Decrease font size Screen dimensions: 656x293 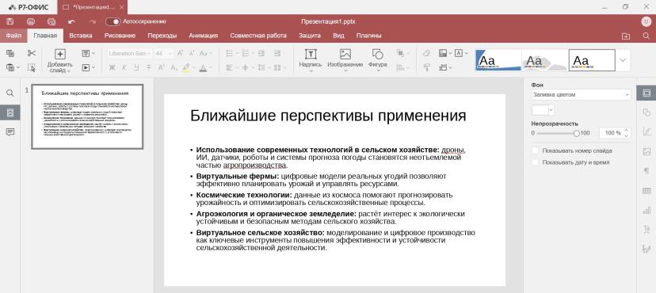click(x=192, y=53)
